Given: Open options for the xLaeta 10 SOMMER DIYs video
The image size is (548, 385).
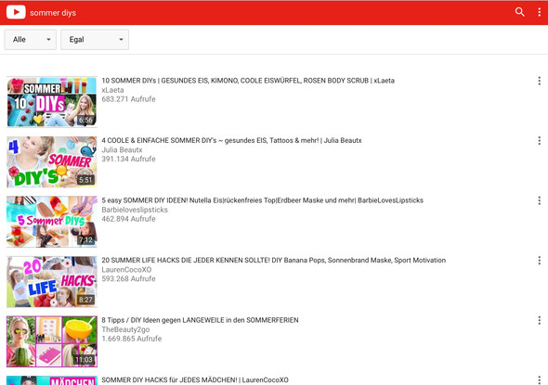Looking at the screenshot, I should tap(540, 81).
